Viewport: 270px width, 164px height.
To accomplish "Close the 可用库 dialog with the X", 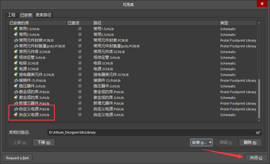I will (262, 4).
